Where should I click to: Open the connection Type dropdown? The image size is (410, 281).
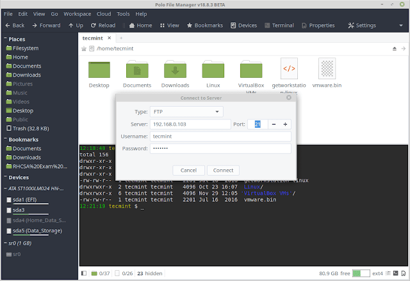click(x=186, y=112)
